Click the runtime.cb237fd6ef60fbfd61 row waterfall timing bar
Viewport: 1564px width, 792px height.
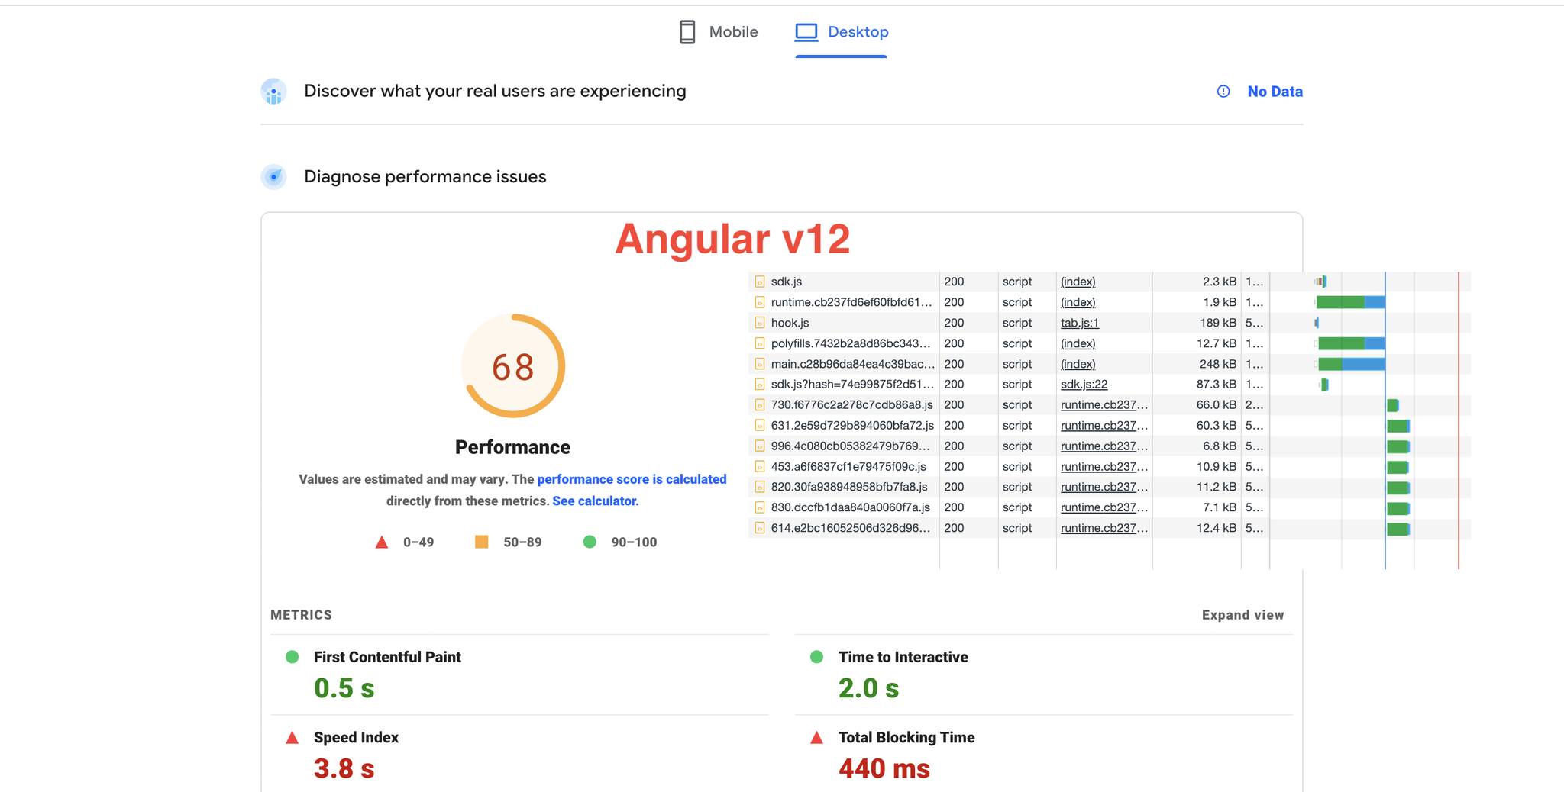tap(1350, 302)
